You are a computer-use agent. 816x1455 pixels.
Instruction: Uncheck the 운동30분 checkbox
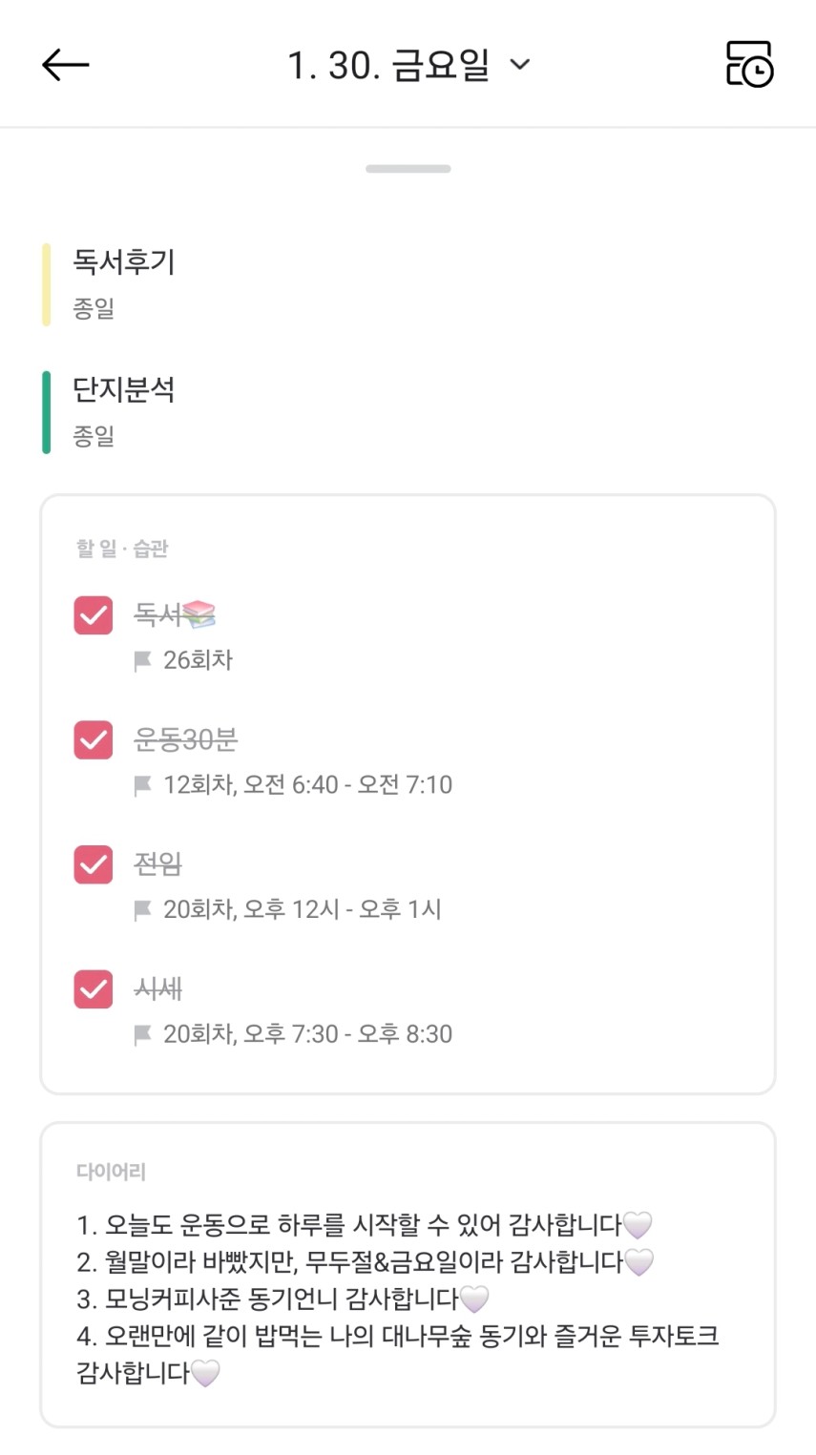point(94,740)
